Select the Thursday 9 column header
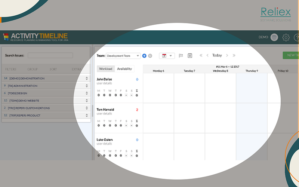299x187 pixels. tap(252, 71)
